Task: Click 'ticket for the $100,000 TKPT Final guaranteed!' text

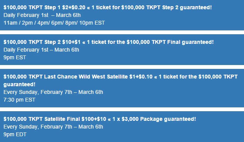Action: [x=152, y=42]
